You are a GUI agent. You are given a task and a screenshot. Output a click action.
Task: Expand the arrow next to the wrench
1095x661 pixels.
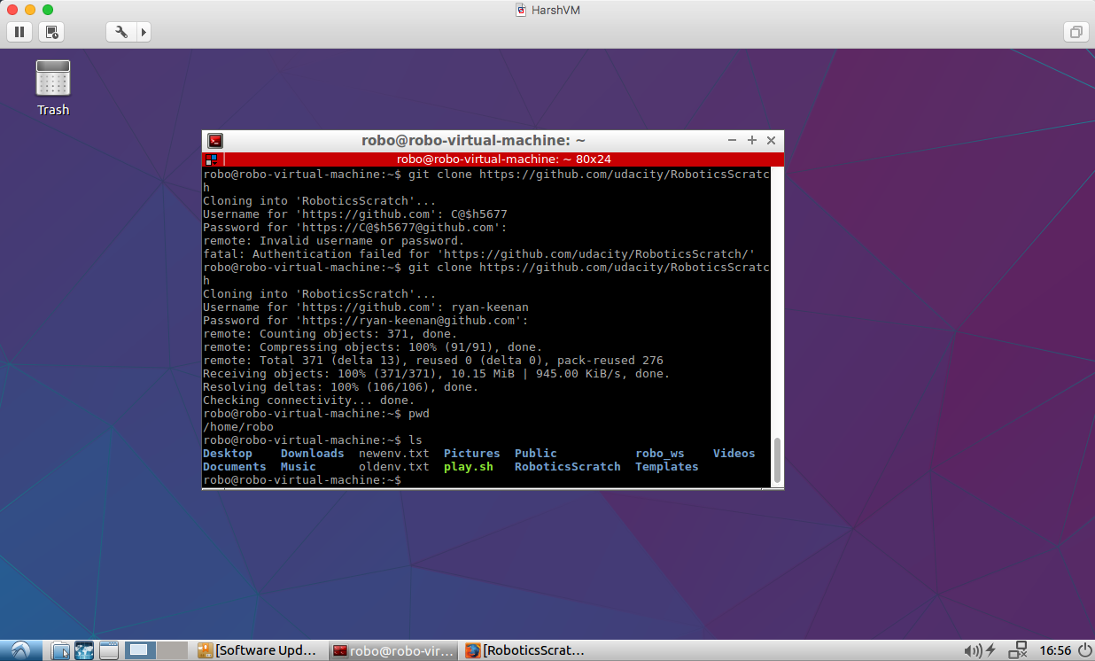[144, 32]
